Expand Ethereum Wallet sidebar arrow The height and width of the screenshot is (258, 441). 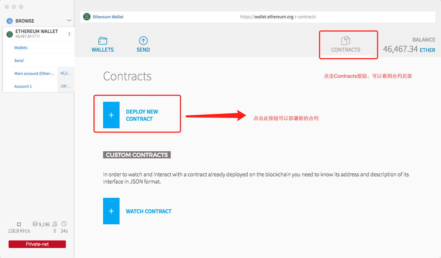pyautogui.click(x=69, y=34)
